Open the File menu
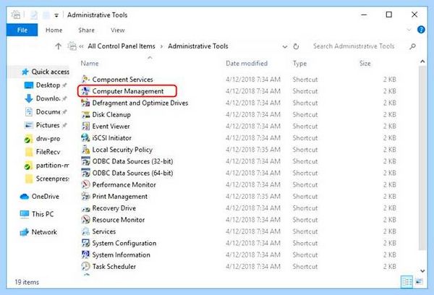This screenshot has height=295, width=434. tap(22, 30)
